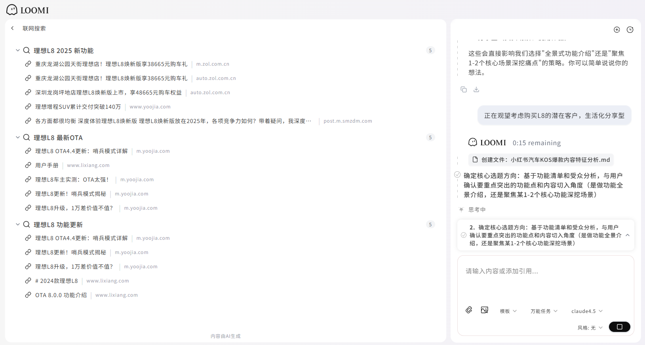Viewport: 645px width, 345px height.
Task: Open new chat with plus icon
Action: [x=616, y=30]
